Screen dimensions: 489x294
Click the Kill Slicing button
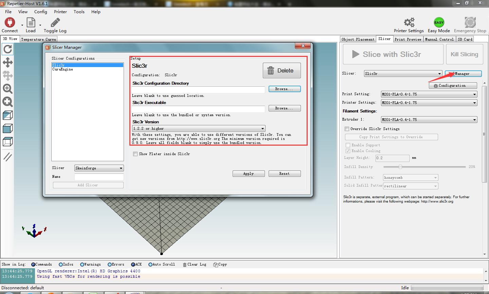(464, 54)
